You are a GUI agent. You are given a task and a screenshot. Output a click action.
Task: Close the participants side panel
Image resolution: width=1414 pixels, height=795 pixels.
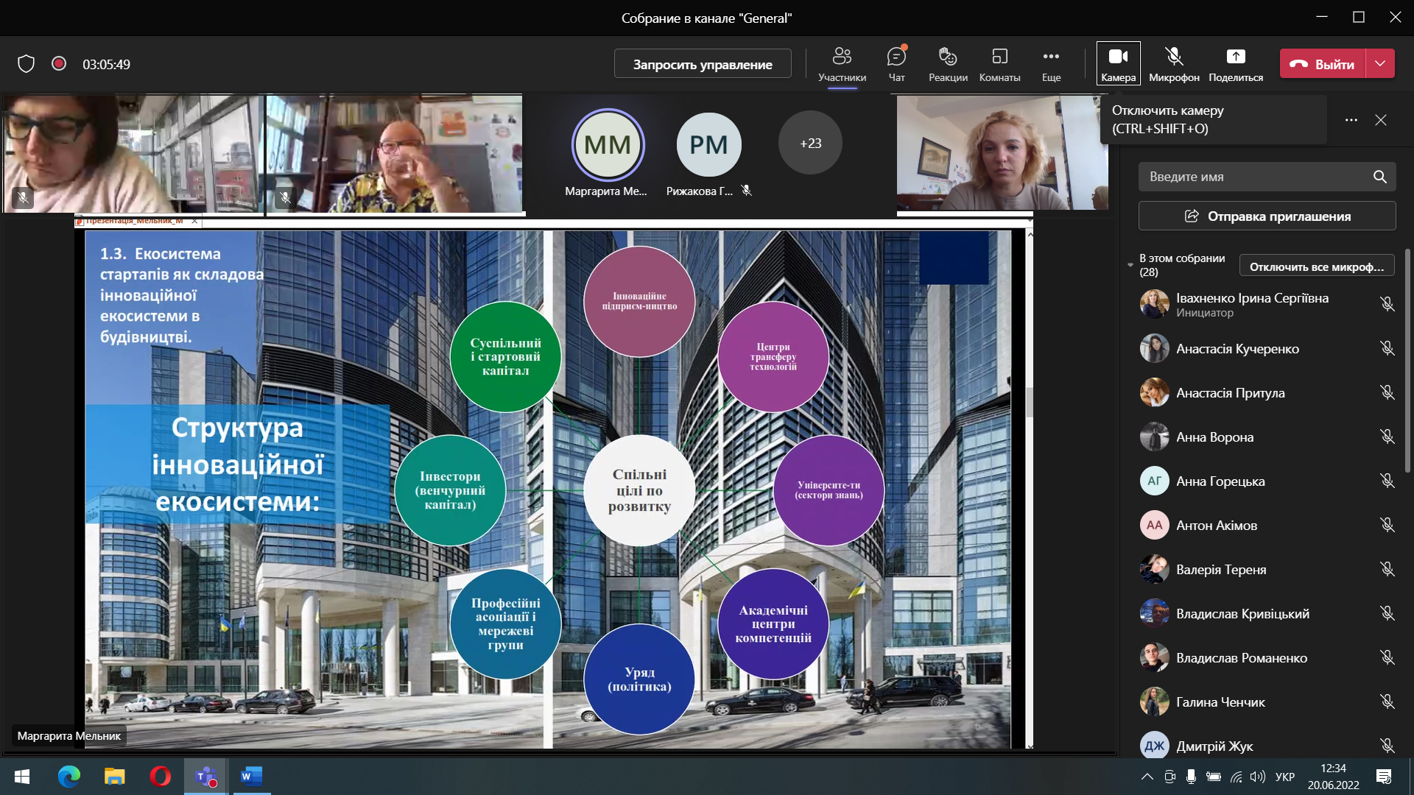click(x=1381, y=120)
